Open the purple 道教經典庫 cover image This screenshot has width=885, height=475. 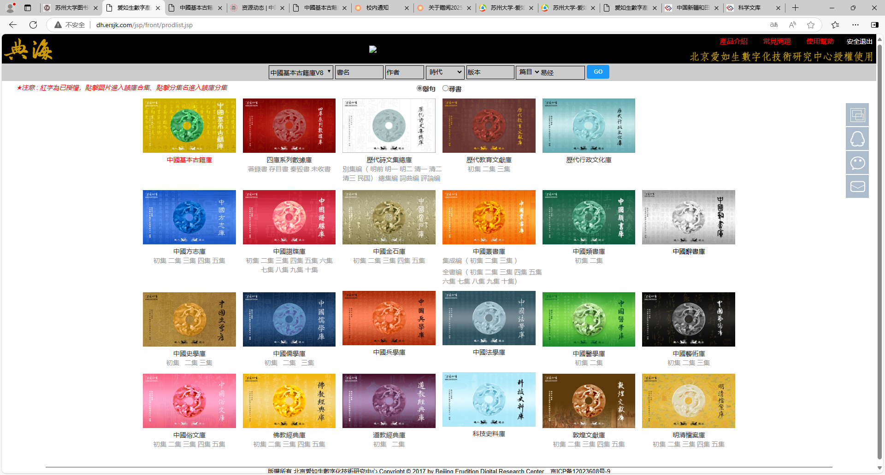389,401
